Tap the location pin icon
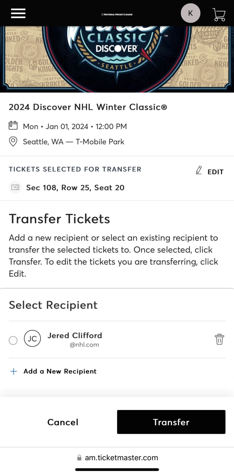 (13, 142)
